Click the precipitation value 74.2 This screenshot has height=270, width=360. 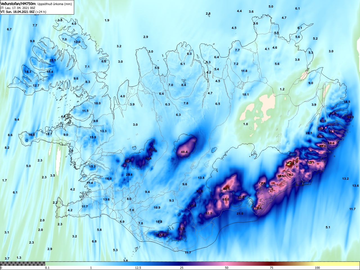click(x=290, y=175)
